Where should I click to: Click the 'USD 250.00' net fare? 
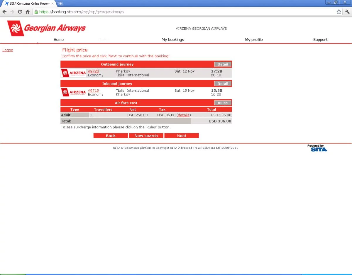138,115
